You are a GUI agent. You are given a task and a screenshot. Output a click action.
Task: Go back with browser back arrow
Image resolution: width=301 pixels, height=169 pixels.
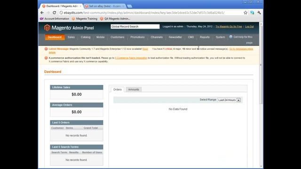(42, 13)
